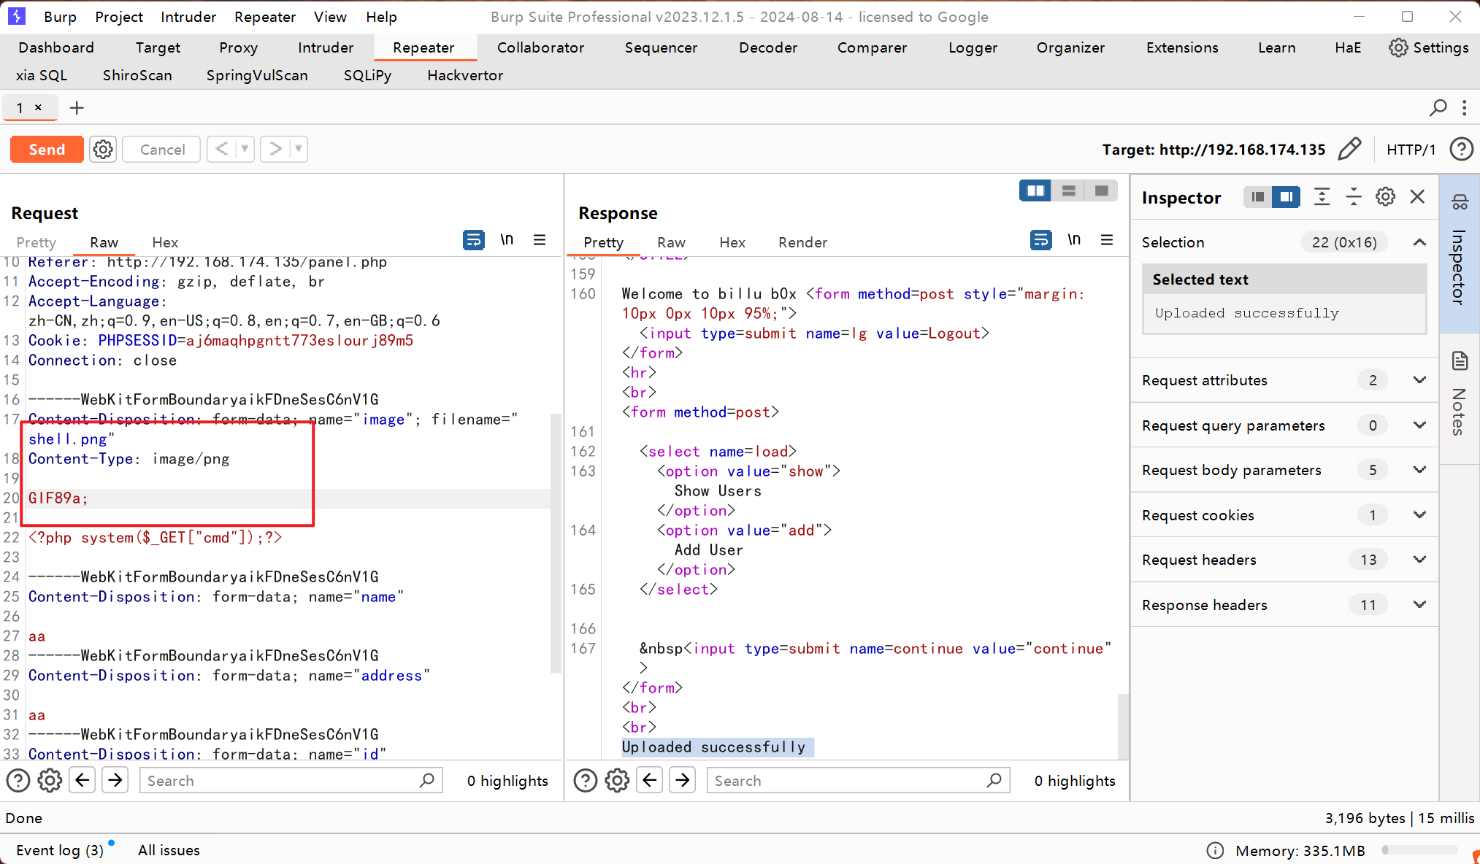Open the Request panel hamburger menu
The image size is (1480, 864).
(x=540, y=239)
